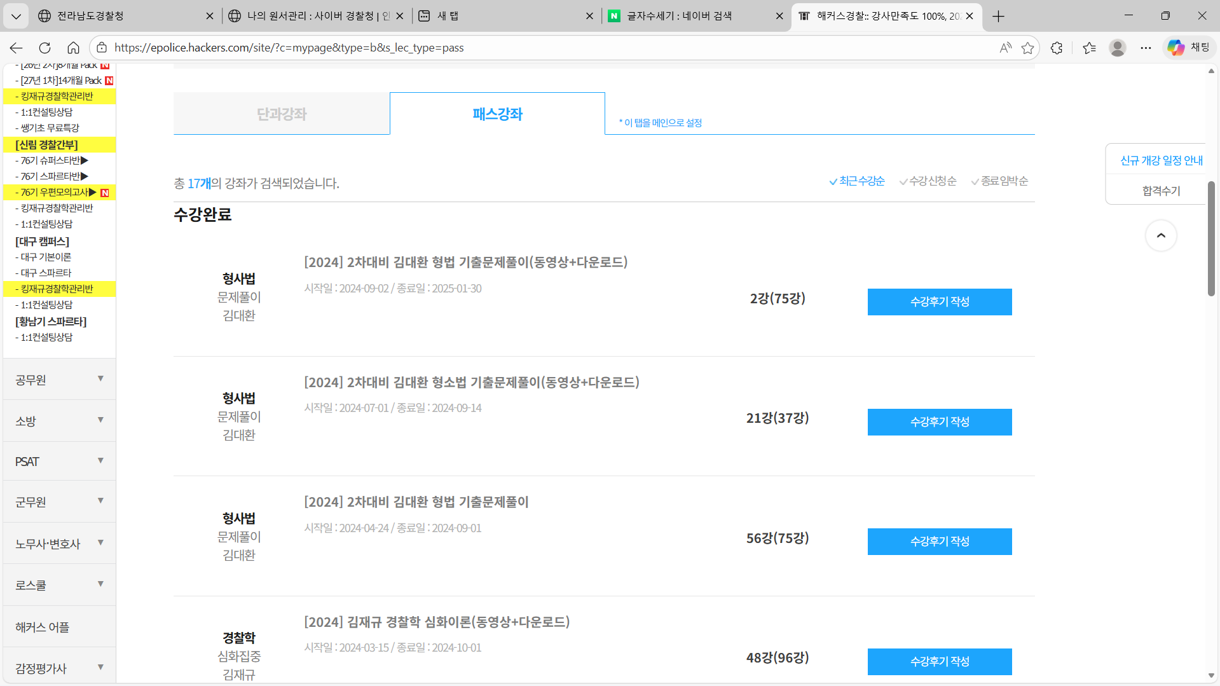Click the scroll-to-top round arrow button
Image resolution: width=1220 pixels, height=686 pixels.
pos(1160,236)
